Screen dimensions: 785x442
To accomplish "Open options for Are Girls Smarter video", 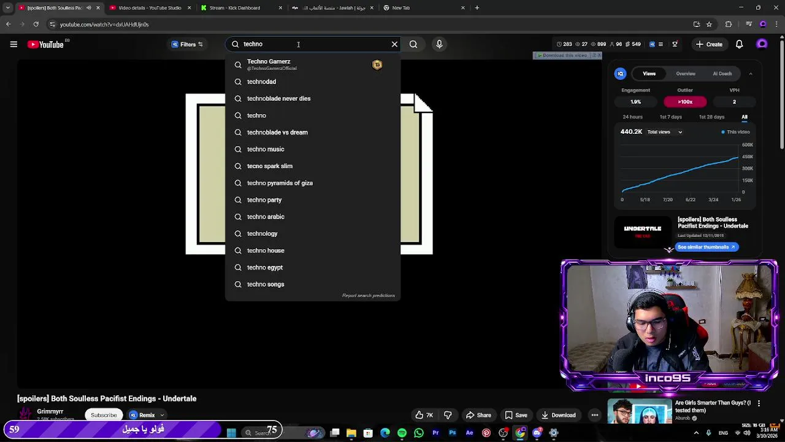I will tap(759, 403).
